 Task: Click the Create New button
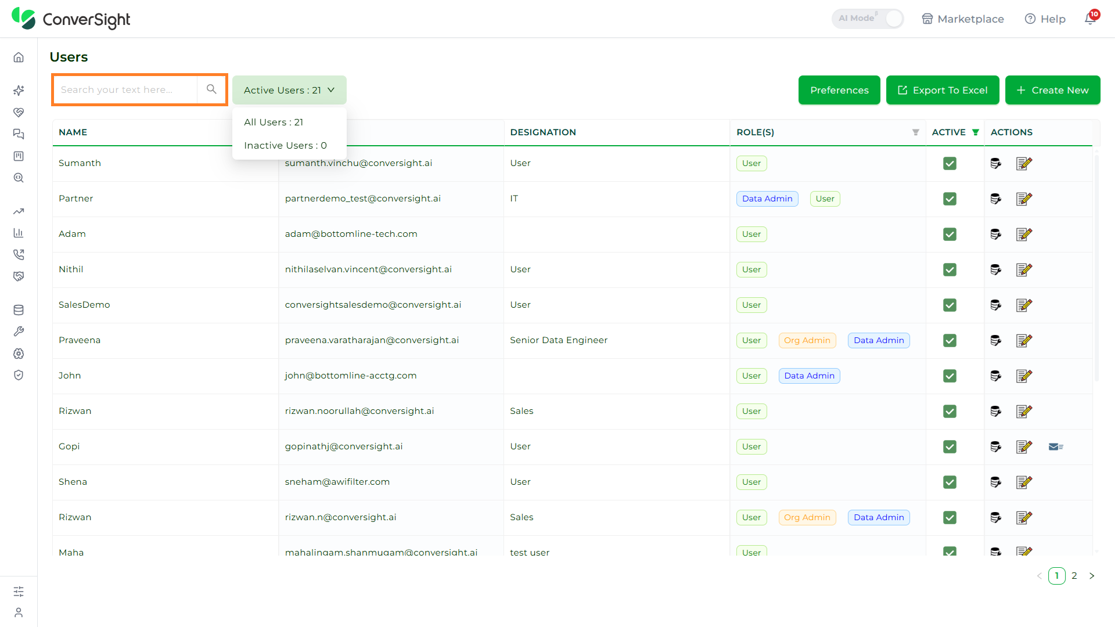click(x=1053, y=90)
